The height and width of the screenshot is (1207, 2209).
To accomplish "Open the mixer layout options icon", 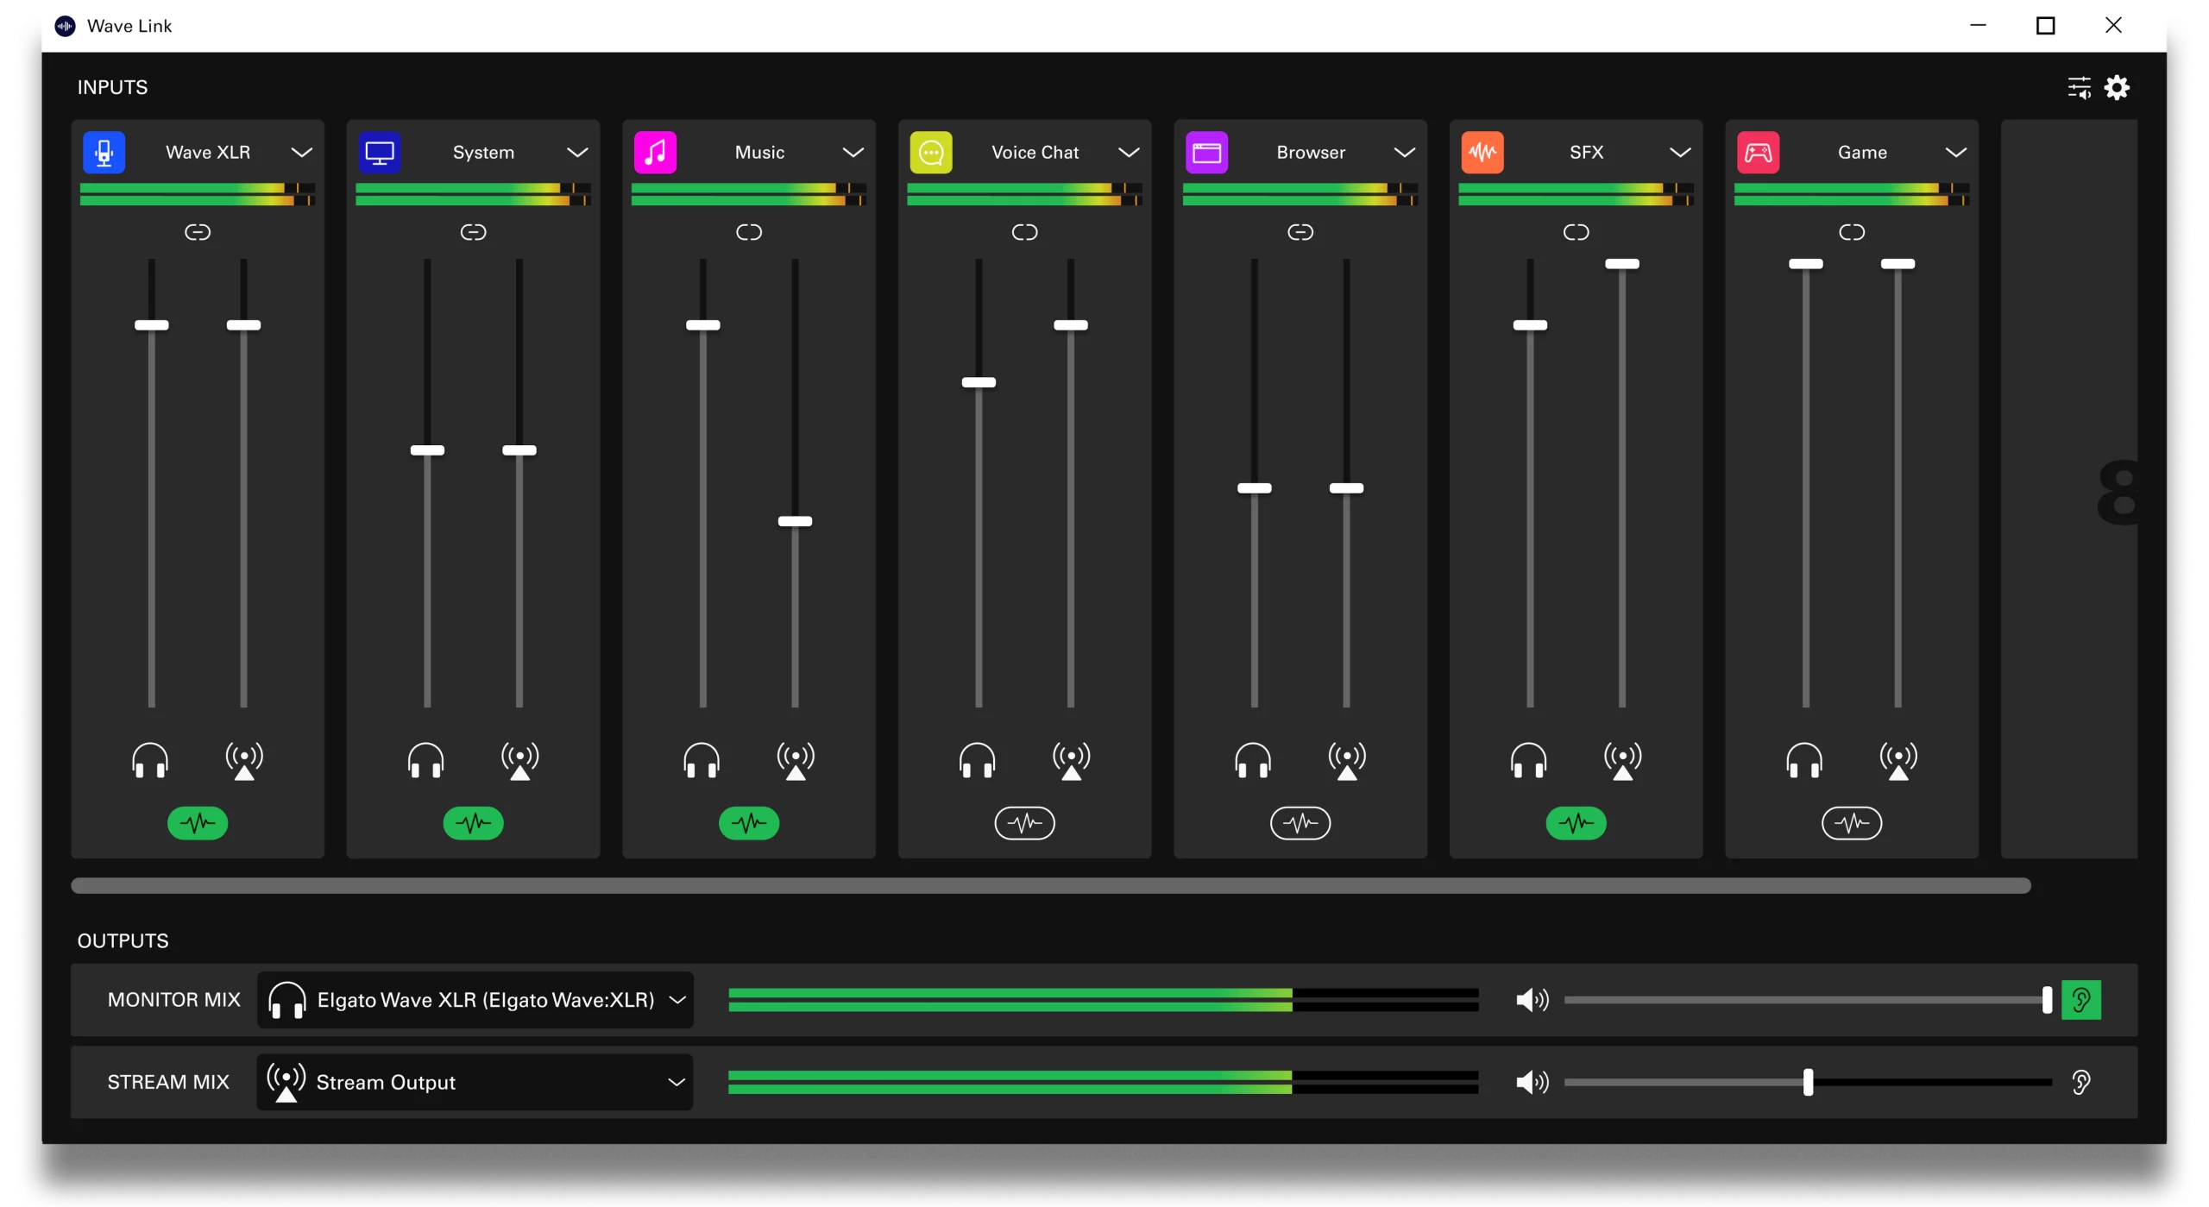I will pyautogui.click(x=2079, y=87).
